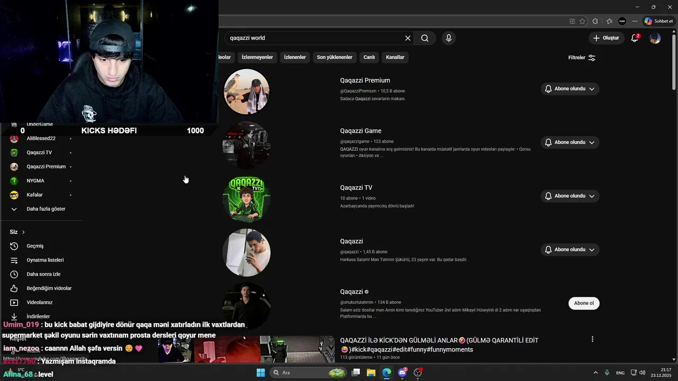Open Qaqazzi Game channel avatar
678x381 pixels.
point(247,145)
